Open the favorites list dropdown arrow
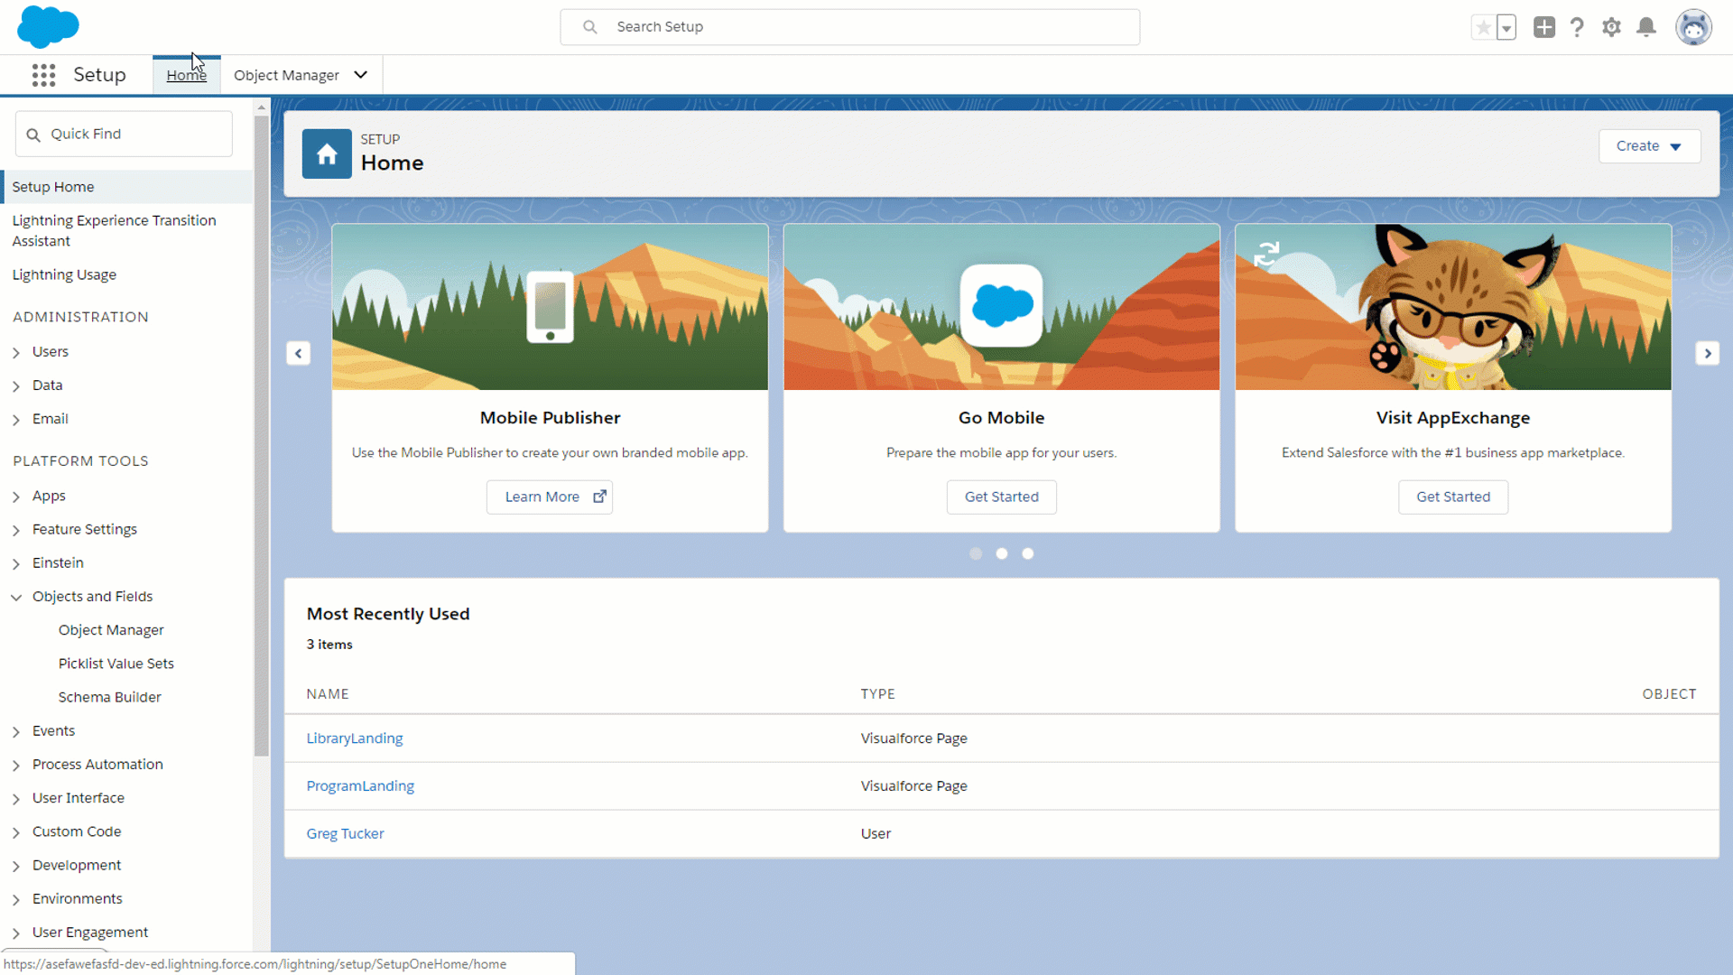This screenshot has width=1733, height=975. point(1506,27)
